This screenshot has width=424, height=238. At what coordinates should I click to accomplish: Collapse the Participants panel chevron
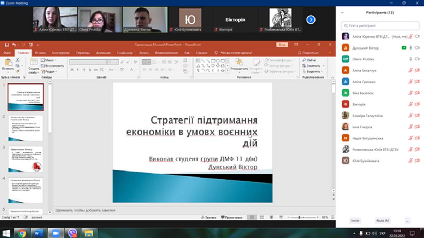tap(342, 13)
